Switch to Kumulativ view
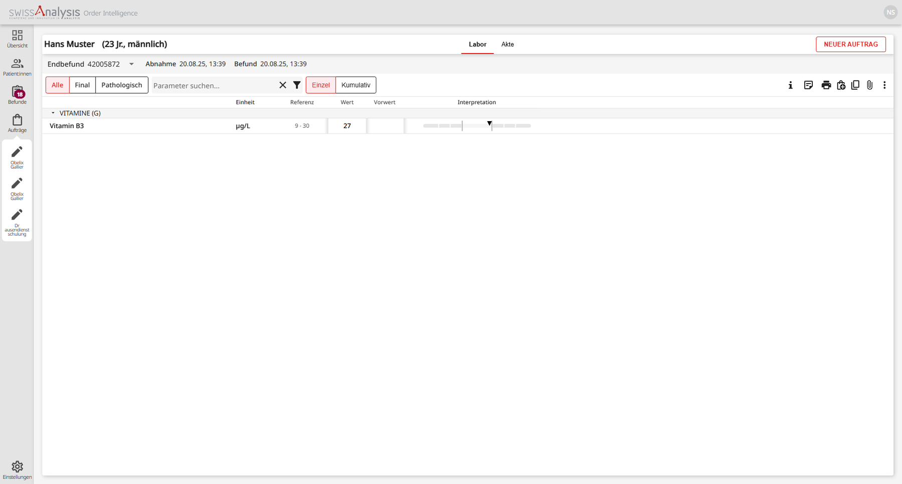This screenshot has width=902, height=484. point(356,85)
